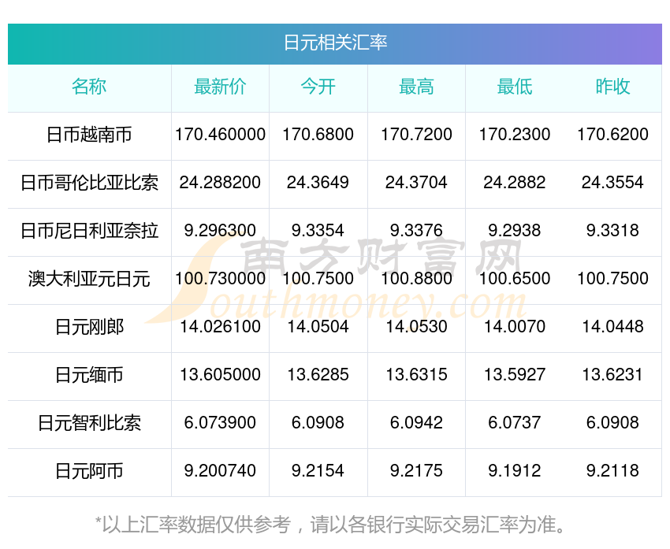Click the exchange rate disclaimer footnote text
Screen dimensions: 670x549
point(335,524)
